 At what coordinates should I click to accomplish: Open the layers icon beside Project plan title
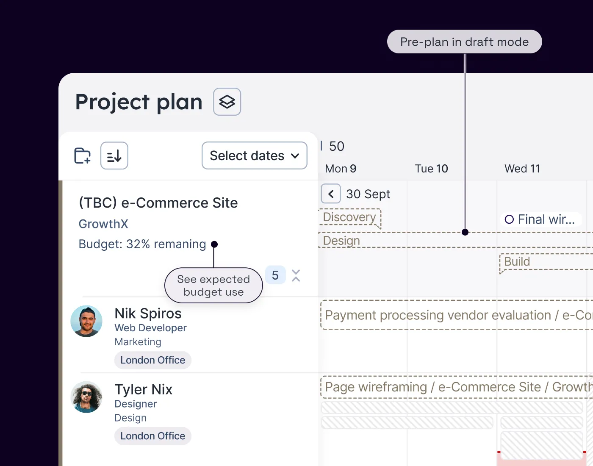pyautogui.click(x=227, y=102)
